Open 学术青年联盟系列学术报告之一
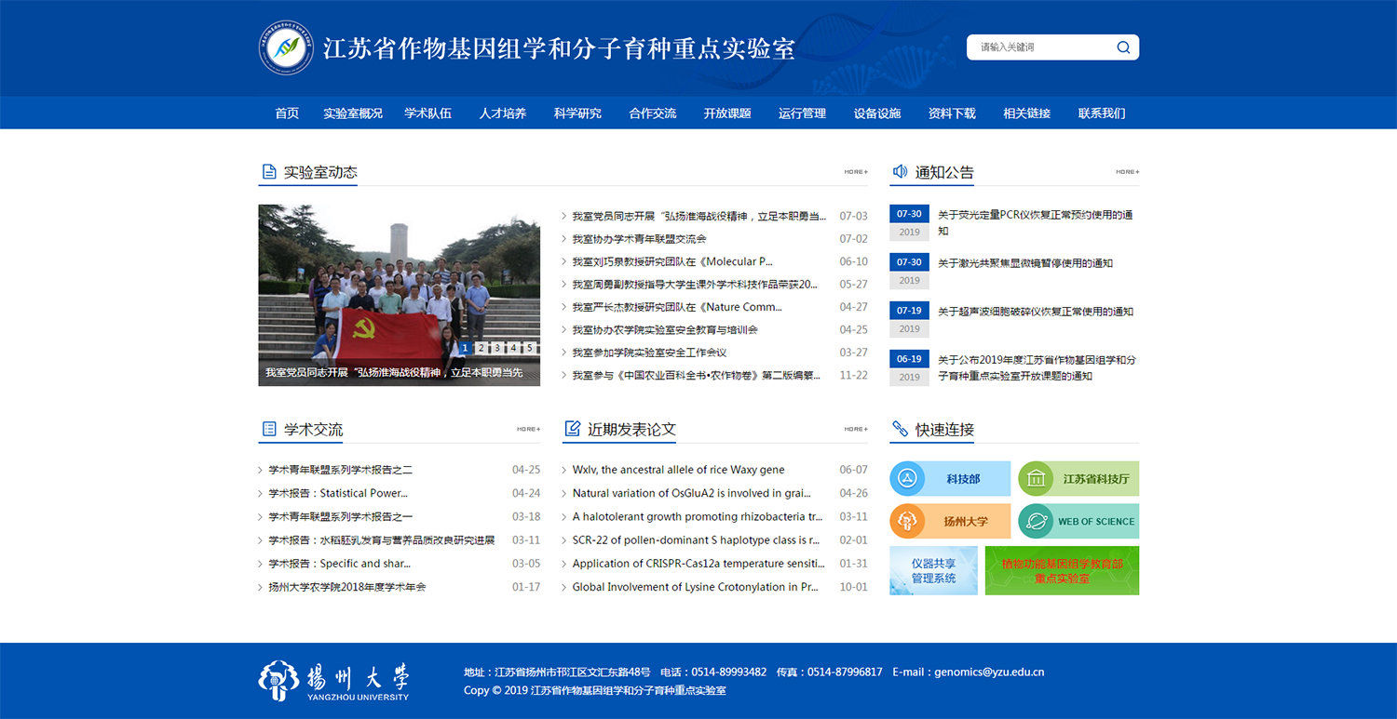The width and height of the screenshot is (1397, 719). click(340, 516)
